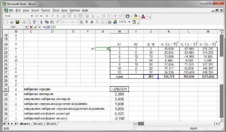Open the Borders dropdown arrow
This screenshot has height=132, width=226.
131,16
